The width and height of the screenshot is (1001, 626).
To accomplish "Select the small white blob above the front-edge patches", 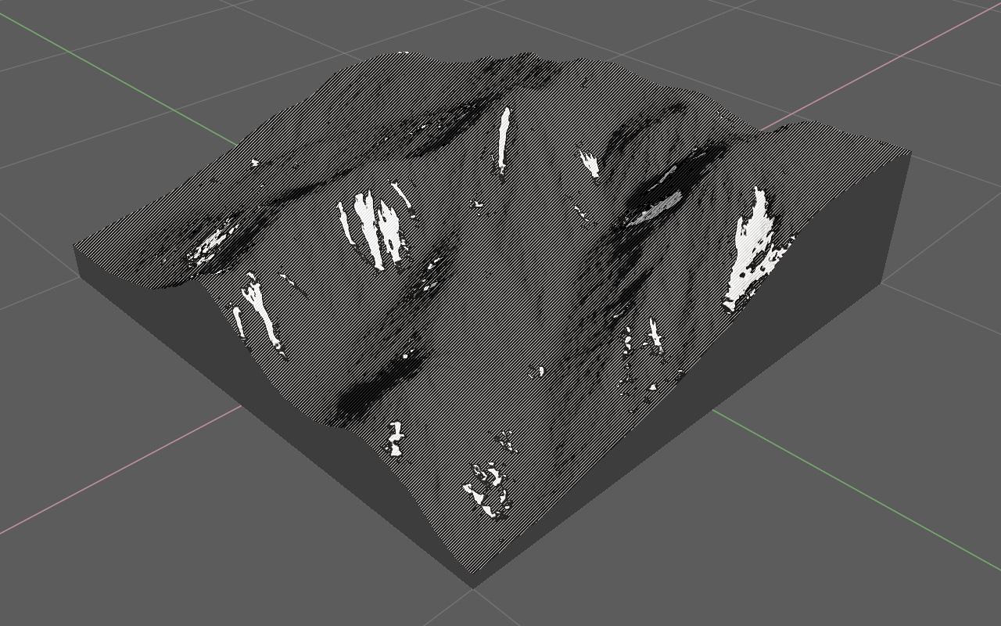I will (395, 440).
